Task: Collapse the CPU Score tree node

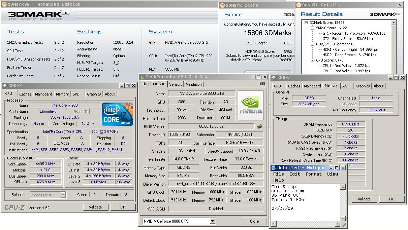Action: 312,60
